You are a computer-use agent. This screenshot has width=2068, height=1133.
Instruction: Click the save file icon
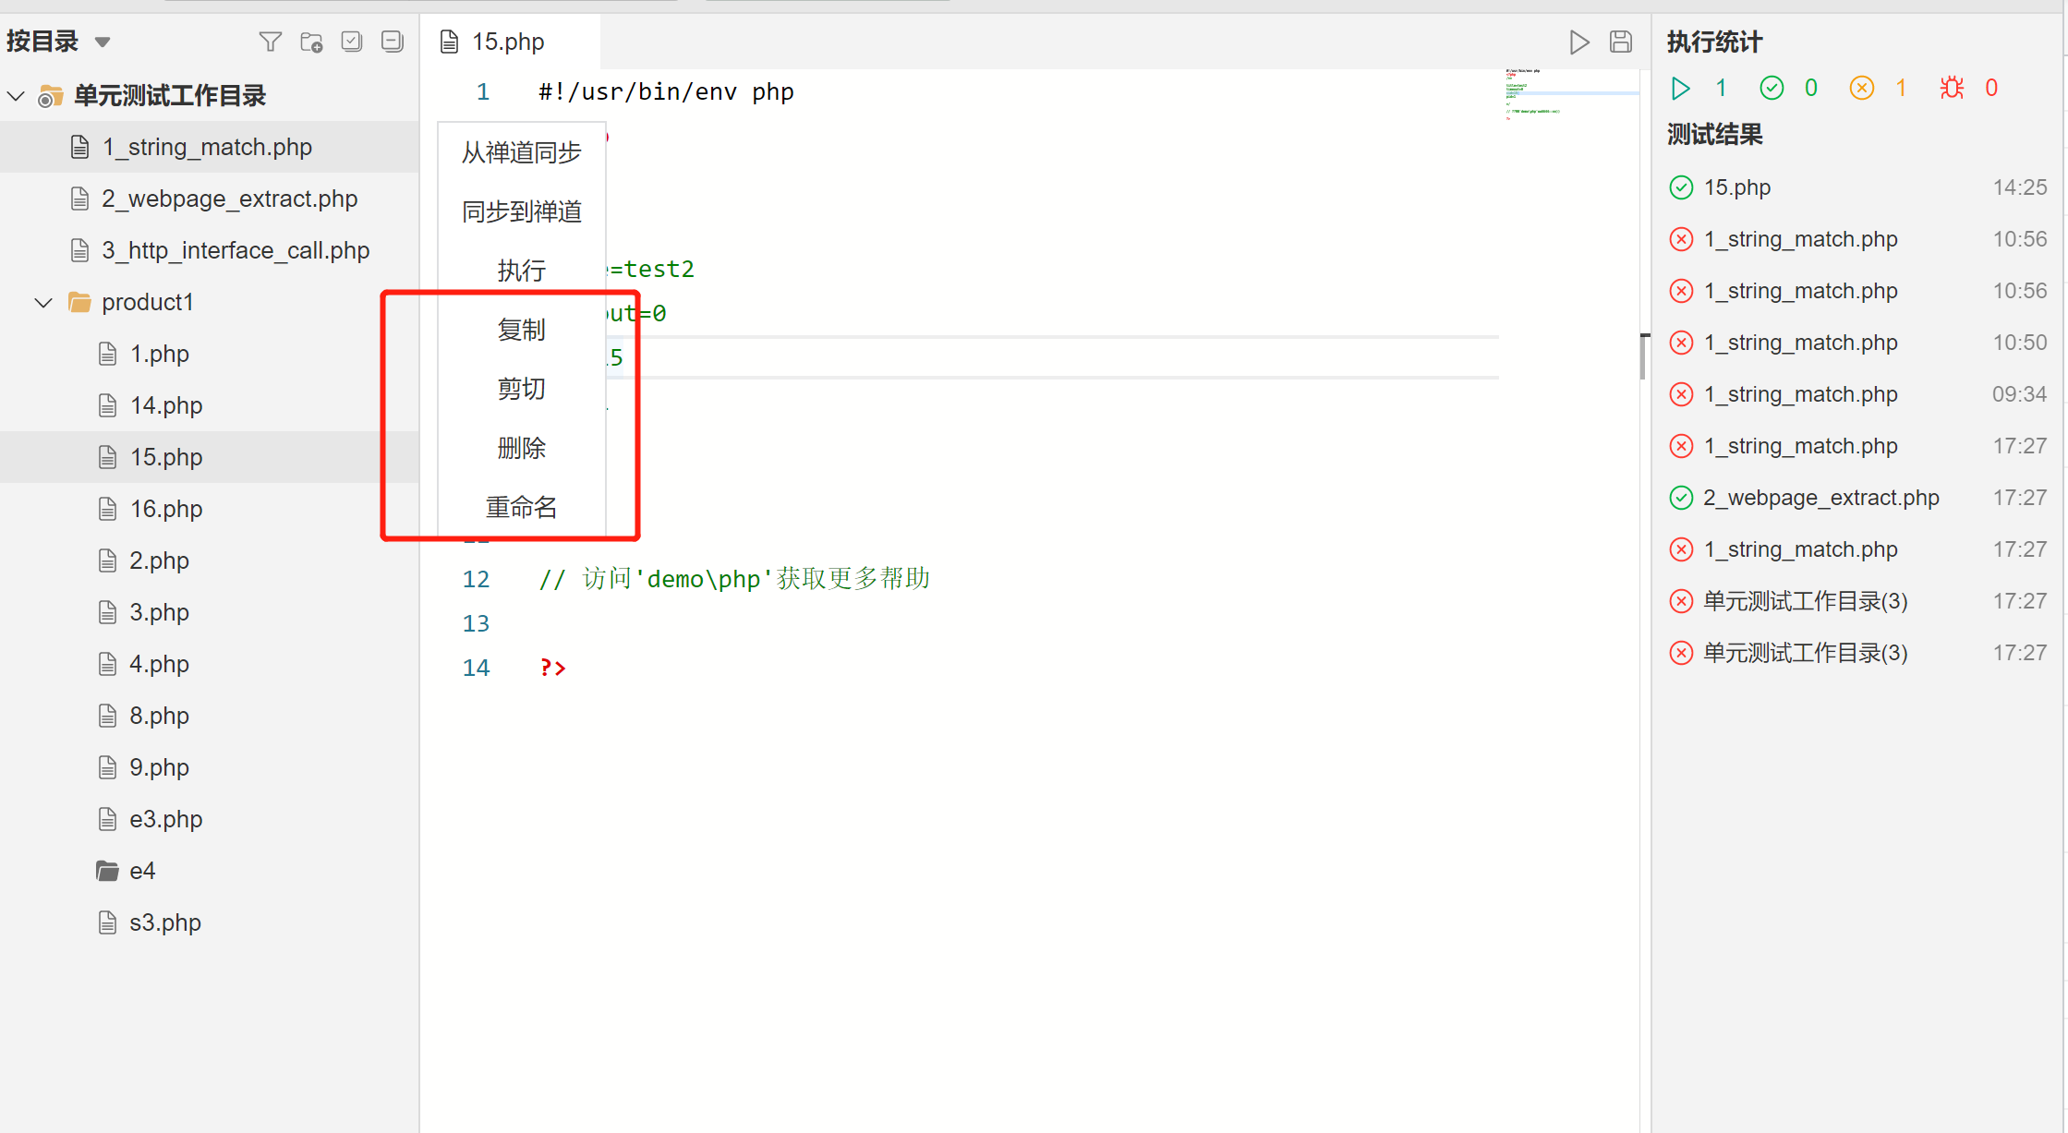pyautogui.click(x=1621, y=42)
